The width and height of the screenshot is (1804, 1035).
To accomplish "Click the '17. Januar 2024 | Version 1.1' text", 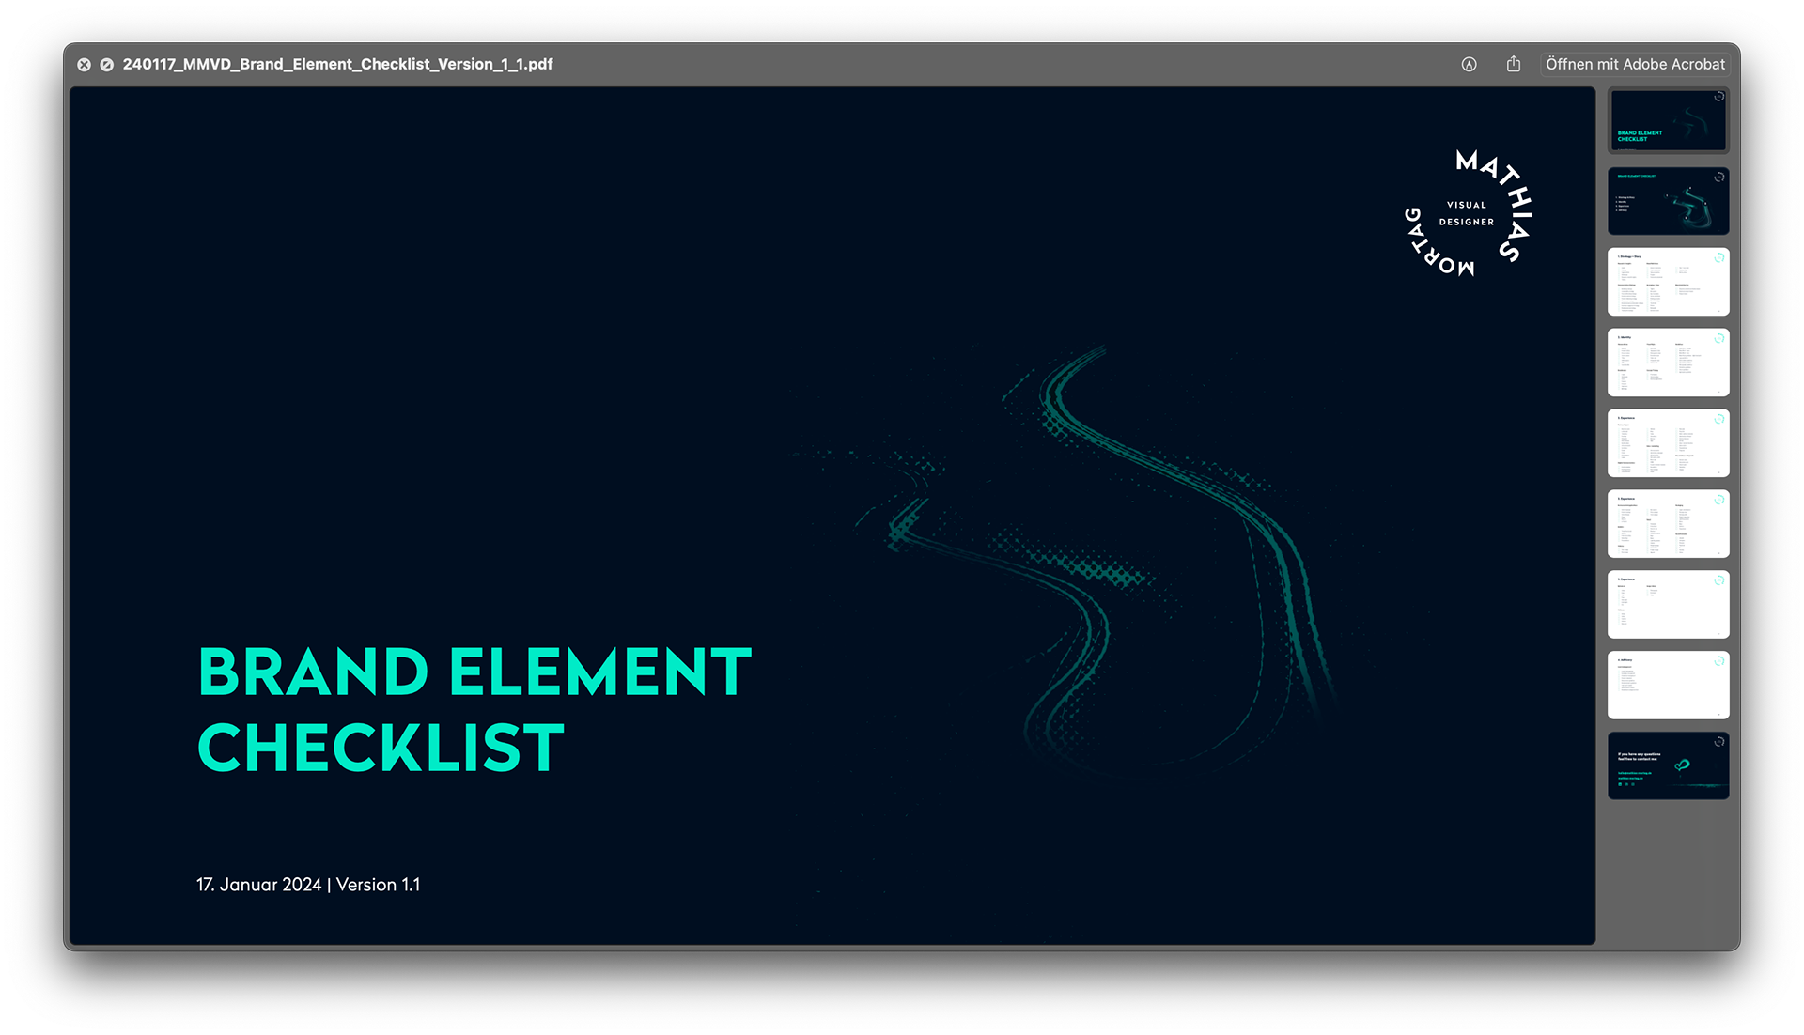I will tap(308, 884).
